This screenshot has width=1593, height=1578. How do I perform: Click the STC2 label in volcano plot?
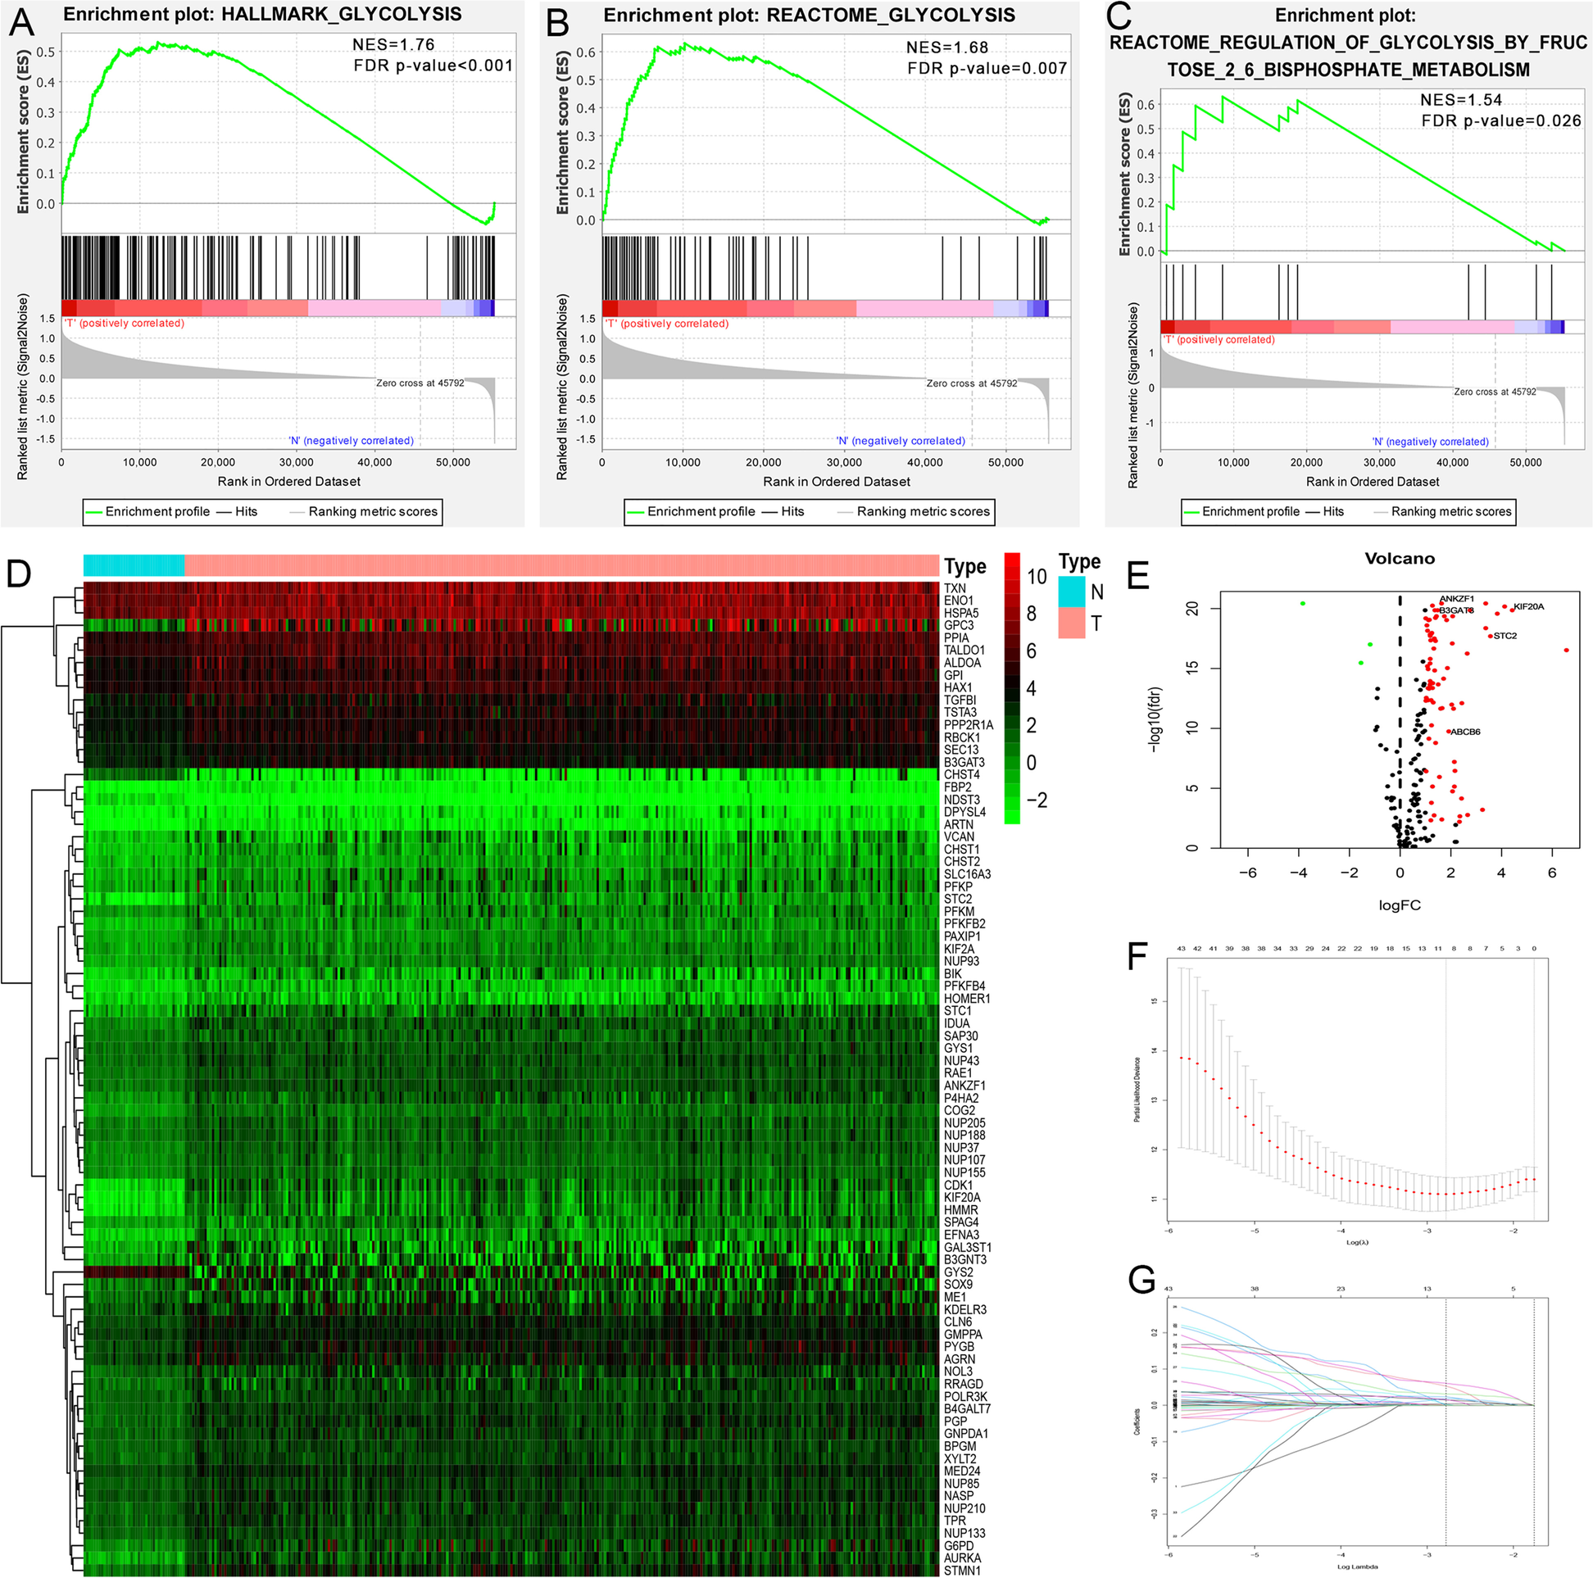pos(1504,636)
